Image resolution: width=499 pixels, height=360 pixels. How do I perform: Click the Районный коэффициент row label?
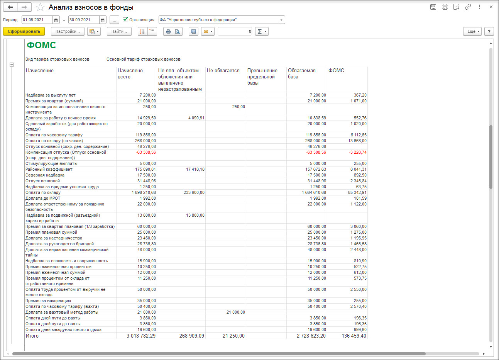(x=49, y=169)
